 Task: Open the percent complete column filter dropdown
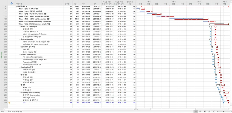point(71,4)
